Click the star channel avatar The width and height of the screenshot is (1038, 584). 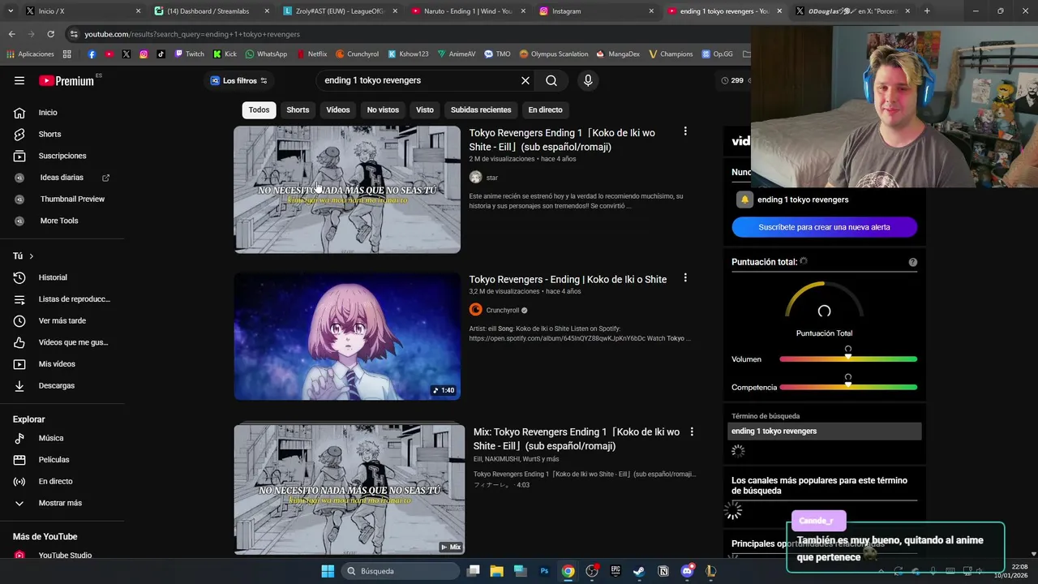pyautogui.click(x=475, y=177)
